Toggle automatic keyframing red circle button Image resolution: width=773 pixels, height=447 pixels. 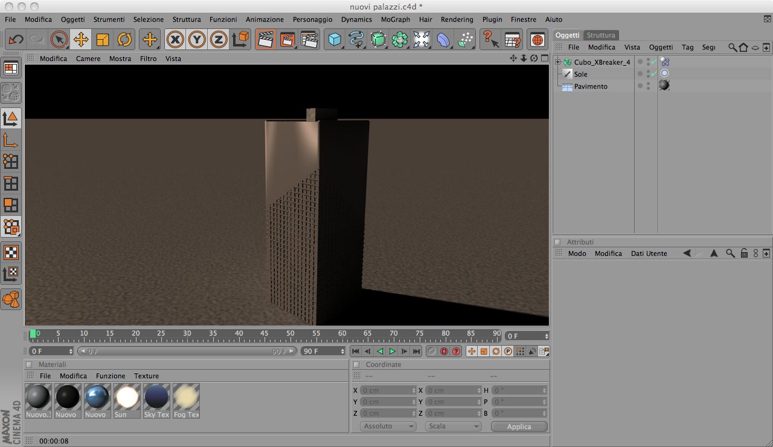(444, 351)
